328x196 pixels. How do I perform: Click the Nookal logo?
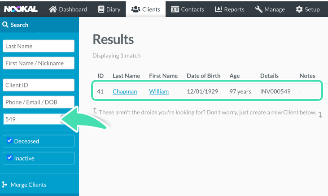click(21, 9)
